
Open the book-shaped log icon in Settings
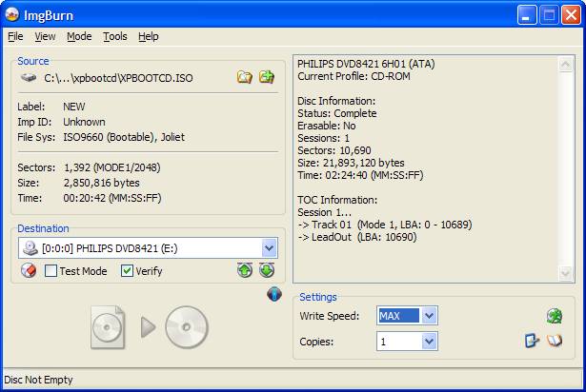click(x=555, y=341)
